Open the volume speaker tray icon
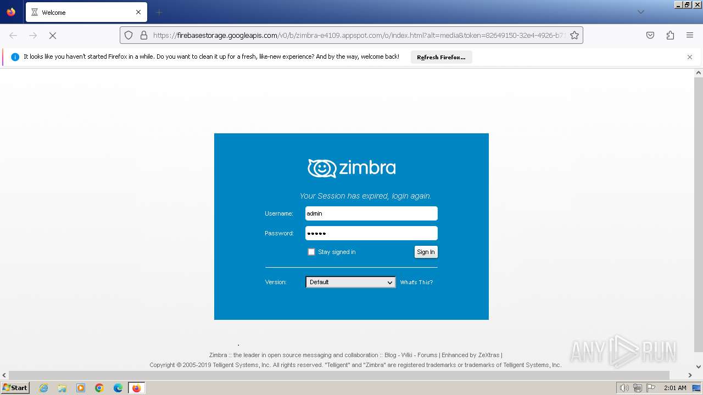Viewport: 703px width, 395px height. click(624, 388)
